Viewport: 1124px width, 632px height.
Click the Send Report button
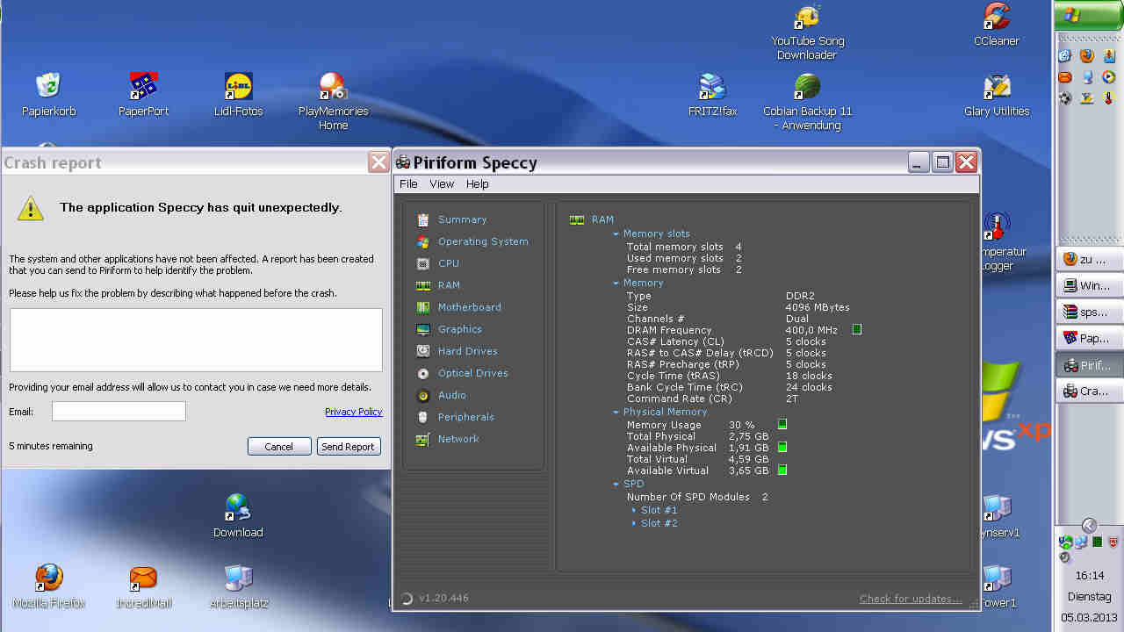tap(348, 447)
